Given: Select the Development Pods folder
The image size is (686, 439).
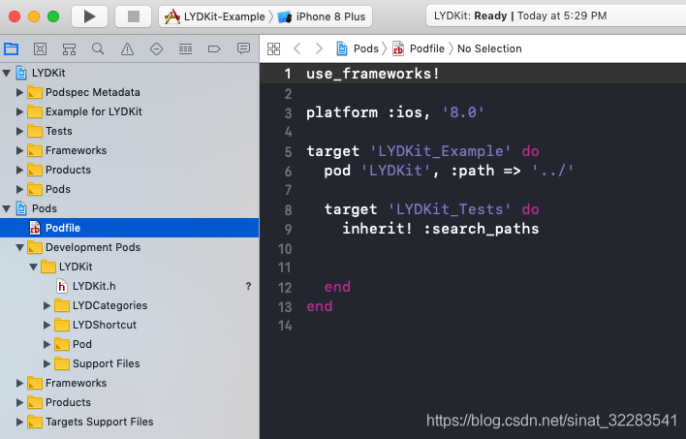Looking at the screenshot, I should pos(130,247).
